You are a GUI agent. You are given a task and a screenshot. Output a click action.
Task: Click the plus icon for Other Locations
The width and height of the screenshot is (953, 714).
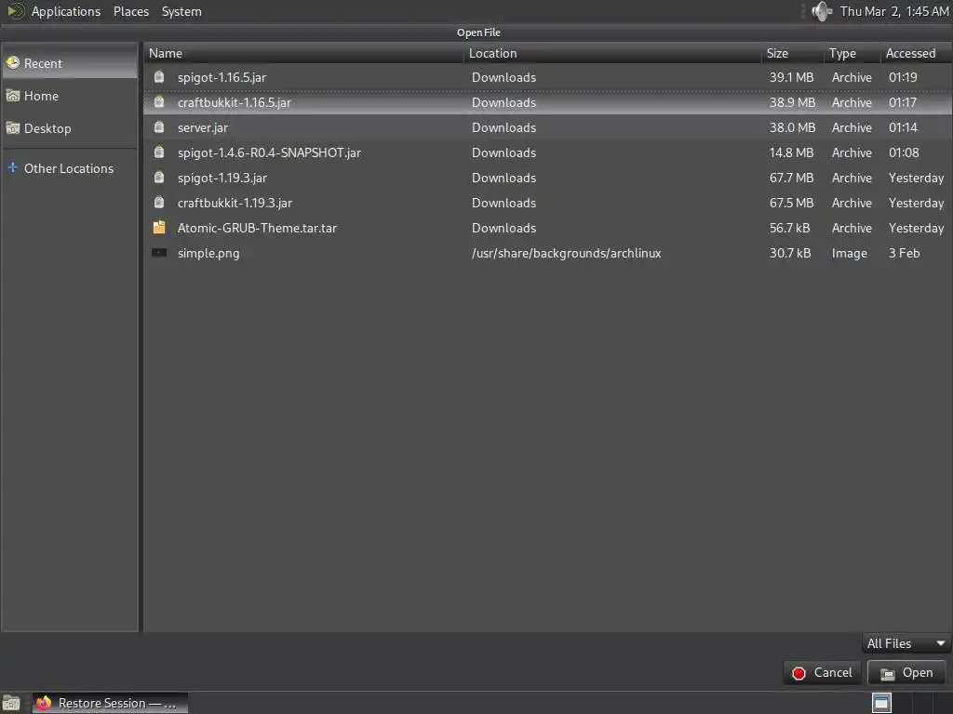click(x=13, y=167)
